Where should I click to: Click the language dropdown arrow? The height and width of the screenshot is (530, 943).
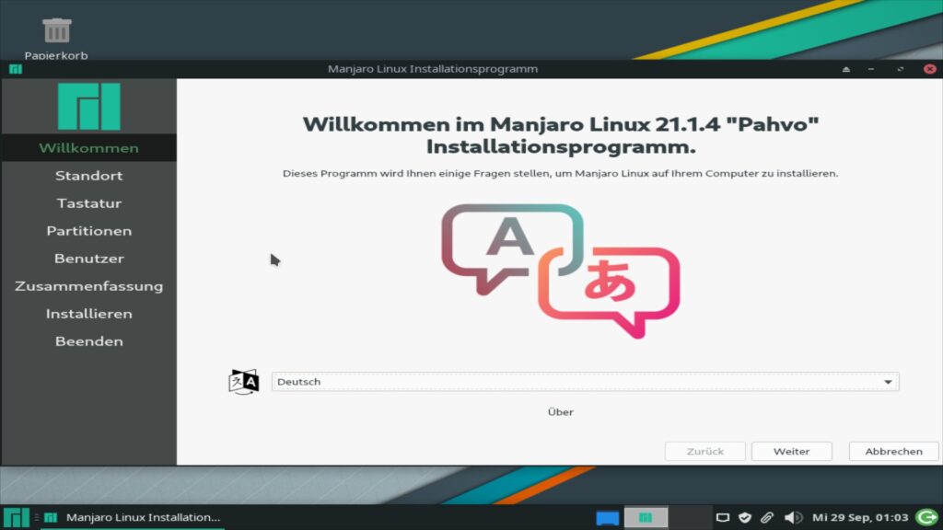click(x=888, y=382)
